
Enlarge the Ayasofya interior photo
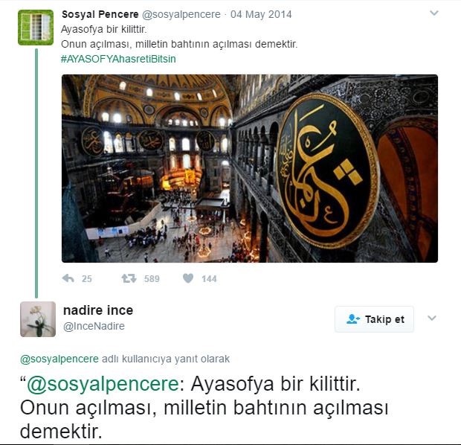coord(250,168)
